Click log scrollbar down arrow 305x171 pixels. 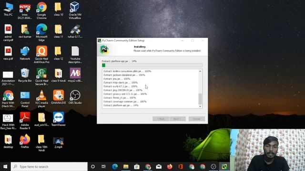(200, 106)
